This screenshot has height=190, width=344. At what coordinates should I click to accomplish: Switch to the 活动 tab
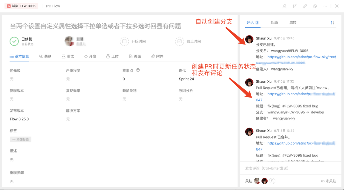tap(274, 23)
